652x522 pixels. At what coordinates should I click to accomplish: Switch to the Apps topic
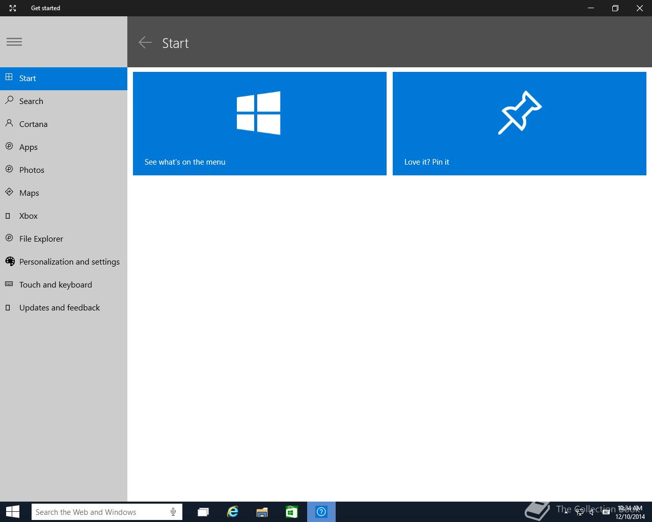[64, 147]
